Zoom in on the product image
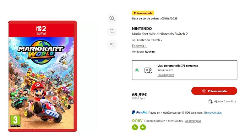The height and width of the screenshot is (138, 245). click(x=112, y=18)
